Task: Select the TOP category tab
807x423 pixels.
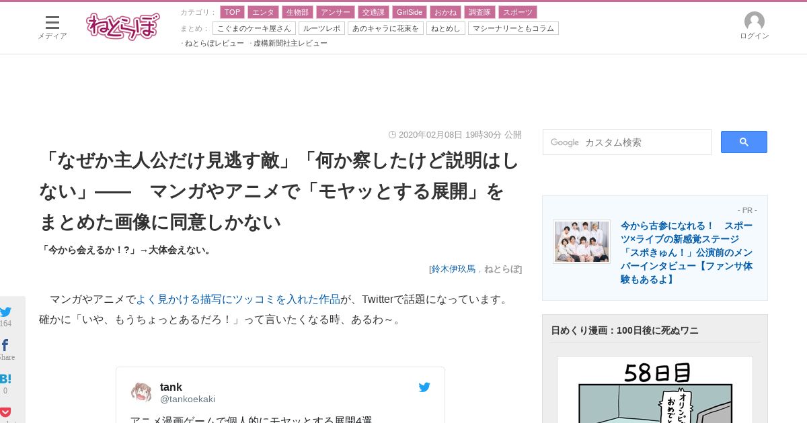Action: point(232,12)
